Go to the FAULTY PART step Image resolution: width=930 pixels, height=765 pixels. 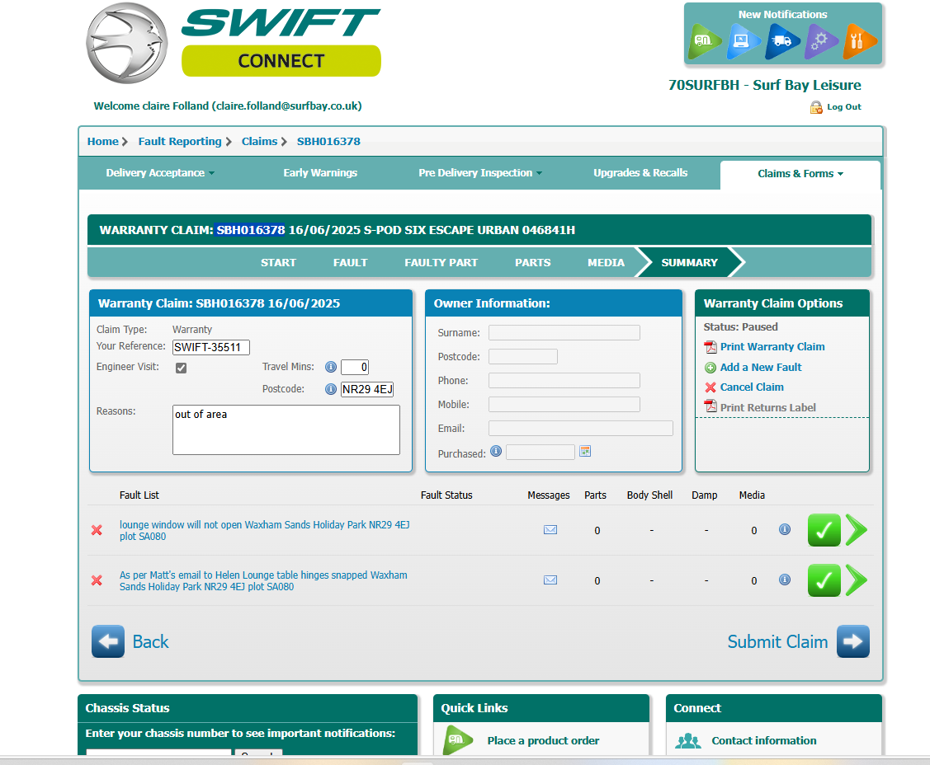pyautogui.click(x=441, y=262)
